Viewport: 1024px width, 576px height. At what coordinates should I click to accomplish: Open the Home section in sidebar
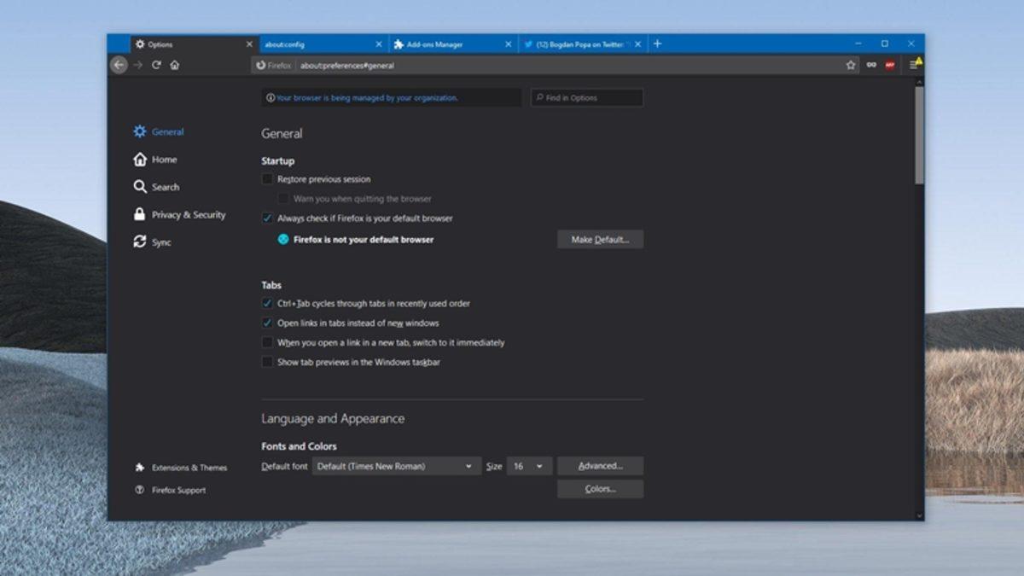click(139, 159)
